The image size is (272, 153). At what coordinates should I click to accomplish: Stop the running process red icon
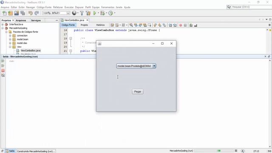tap(3, 71)
